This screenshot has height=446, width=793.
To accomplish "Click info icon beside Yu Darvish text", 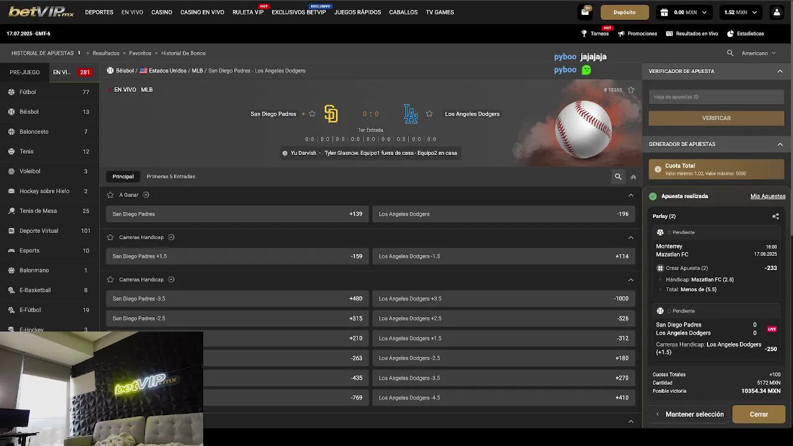I will [x=285, y=153].
